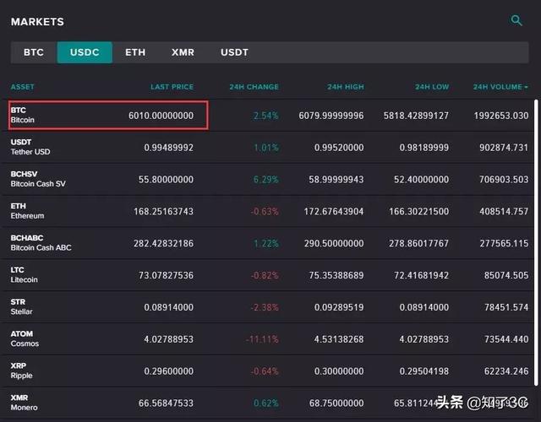Viewport: 541px width, 422px height.
Task: Open the Bitcoin Cash SV market
Action: click(267, 179)
